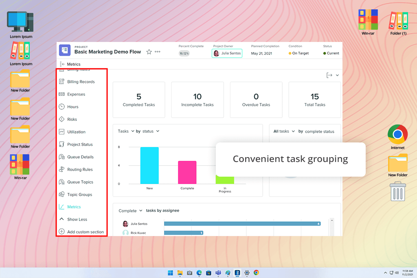Click Julia Santos avatar in assignee chart

tap(125, 224)
